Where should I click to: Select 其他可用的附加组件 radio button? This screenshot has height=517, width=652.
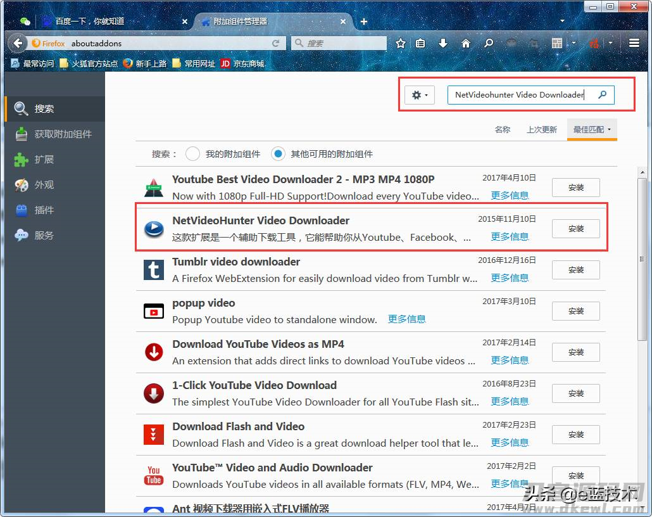[278, 153]
